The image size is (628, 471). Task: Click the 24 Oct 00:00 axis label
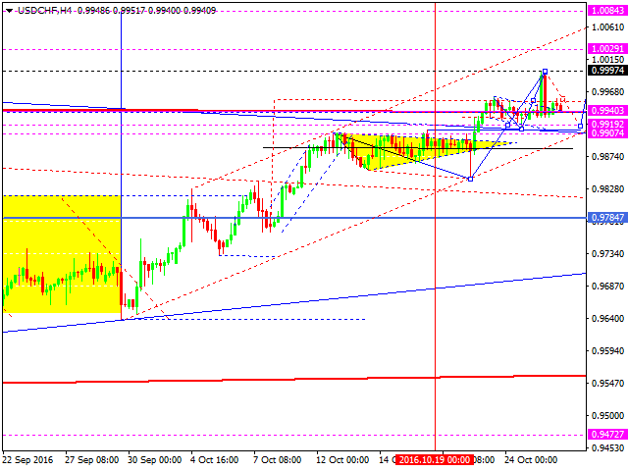531,460
